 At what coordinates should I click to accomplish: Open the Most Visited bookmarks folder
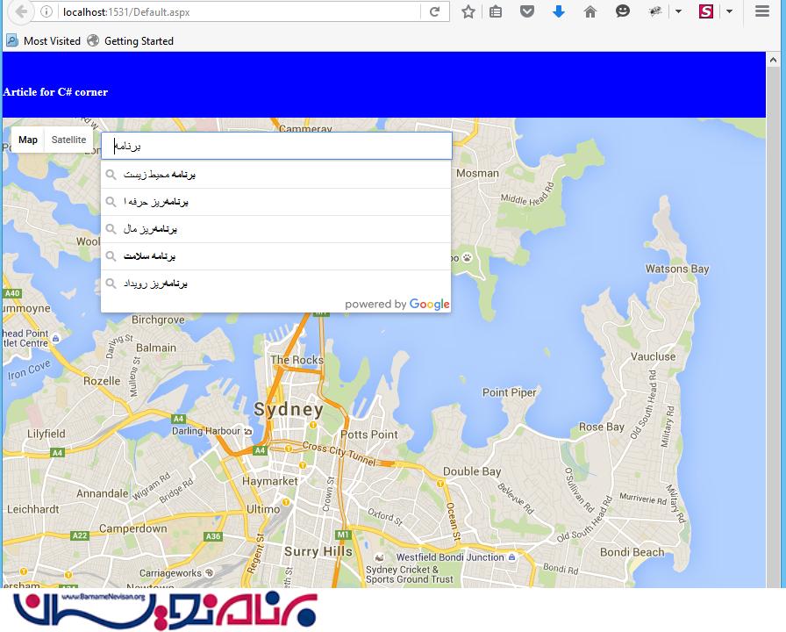point(43,41)
